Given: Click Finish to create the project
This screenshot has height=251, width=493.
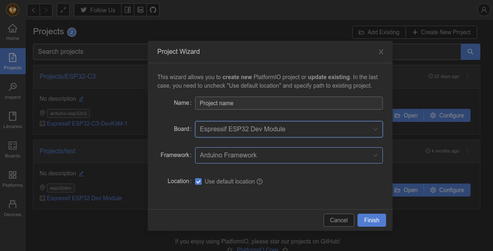Looking at the screenshot, I should pos(372,220).
